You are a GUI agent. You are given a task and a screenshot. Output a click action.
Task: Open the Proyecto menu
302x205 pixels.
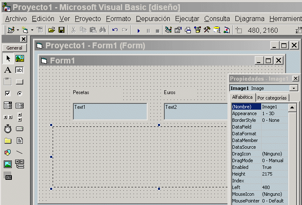click(88, 18)
